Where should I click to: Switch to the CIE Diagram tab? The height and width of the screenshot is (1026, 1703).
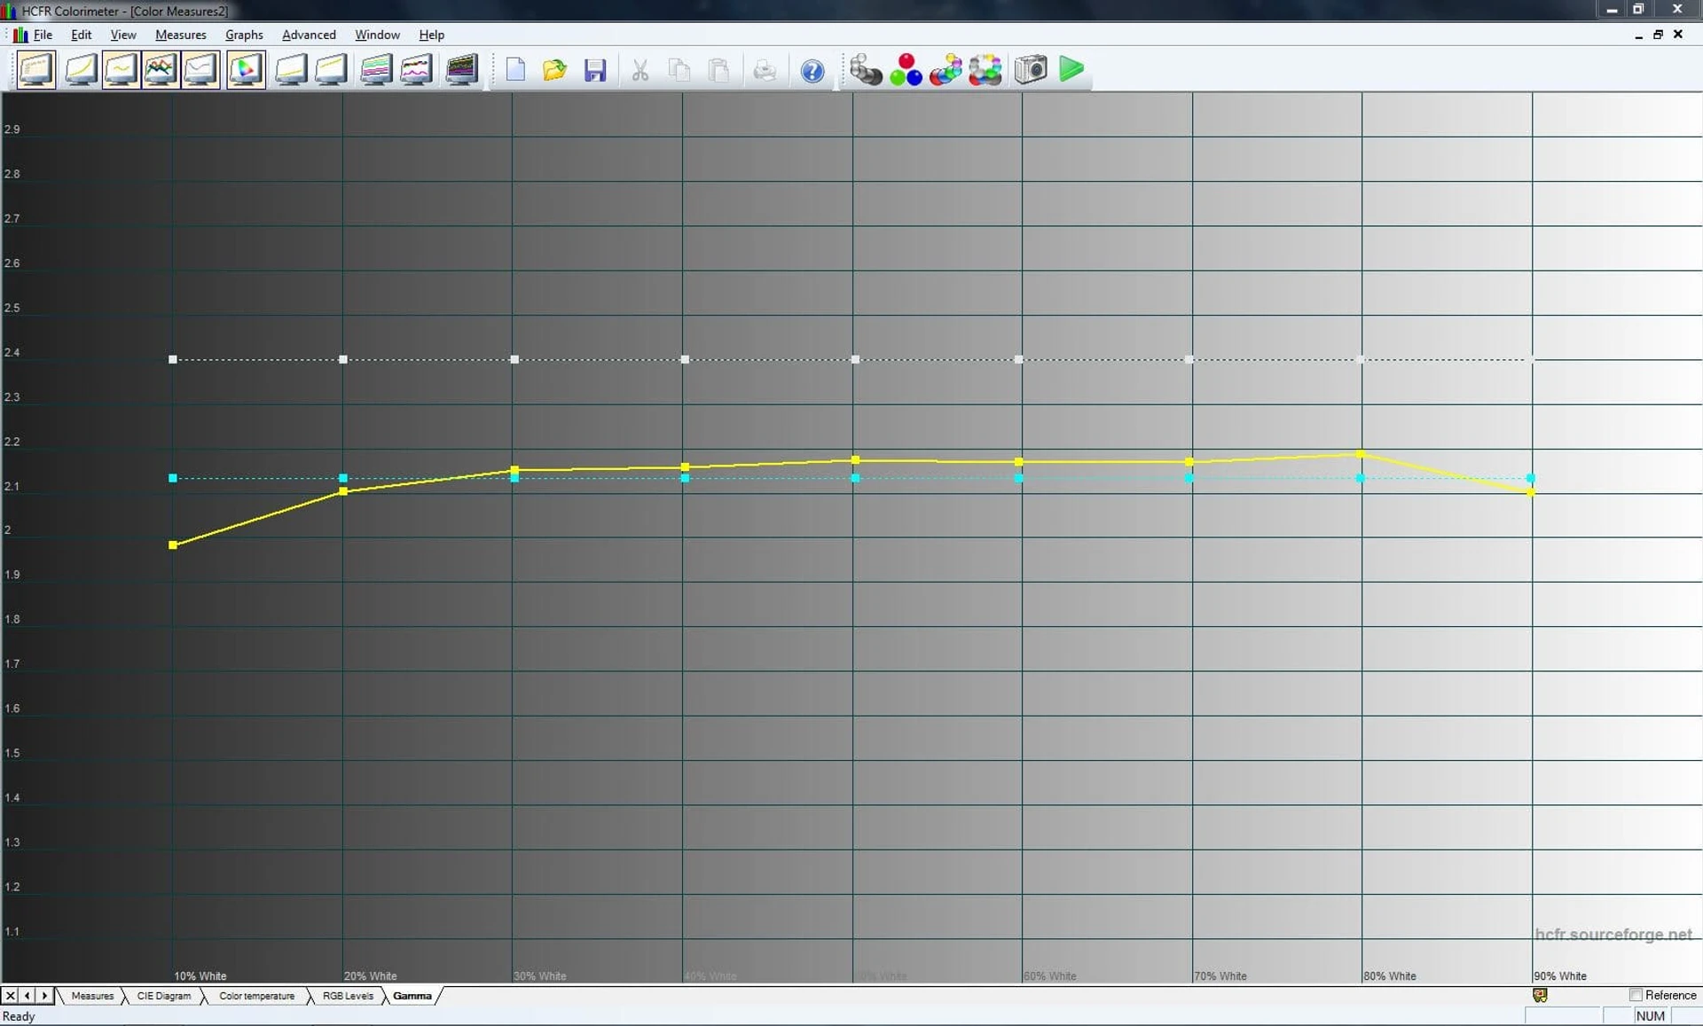[x=164, y=996]
